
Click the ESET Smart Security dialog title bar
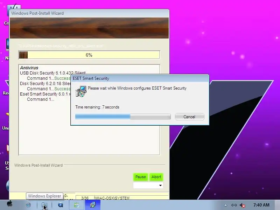click(140, 78)
